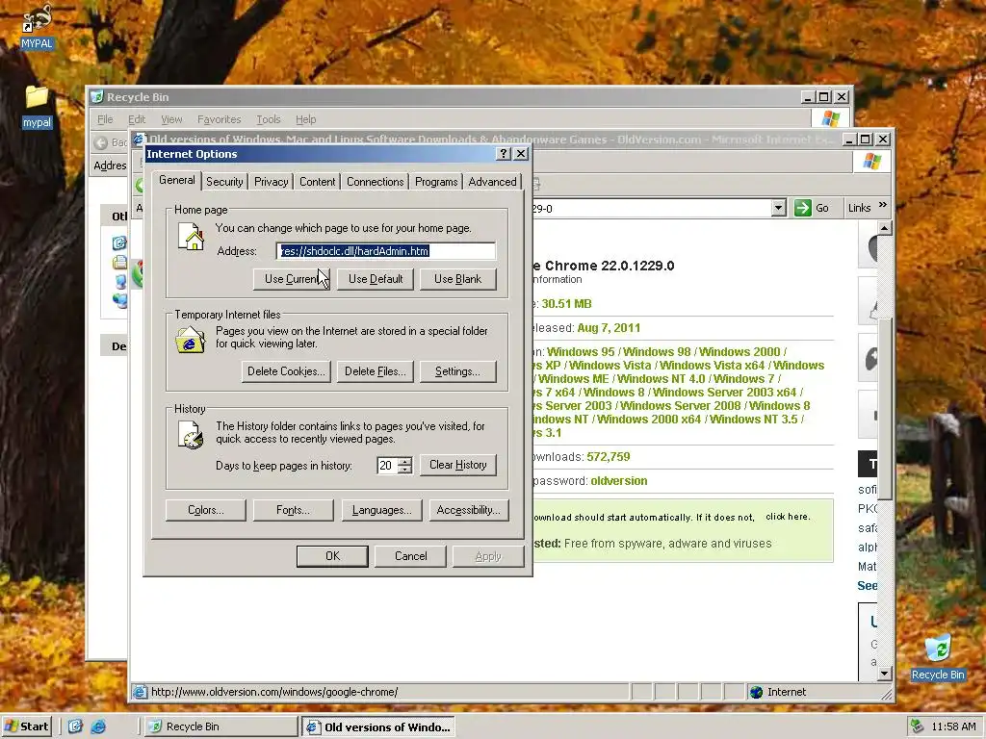Image resolution: width=986 pixels, height=739 pixels.
Task: Launch Show Desktop from quick launch
Action: 75,726
